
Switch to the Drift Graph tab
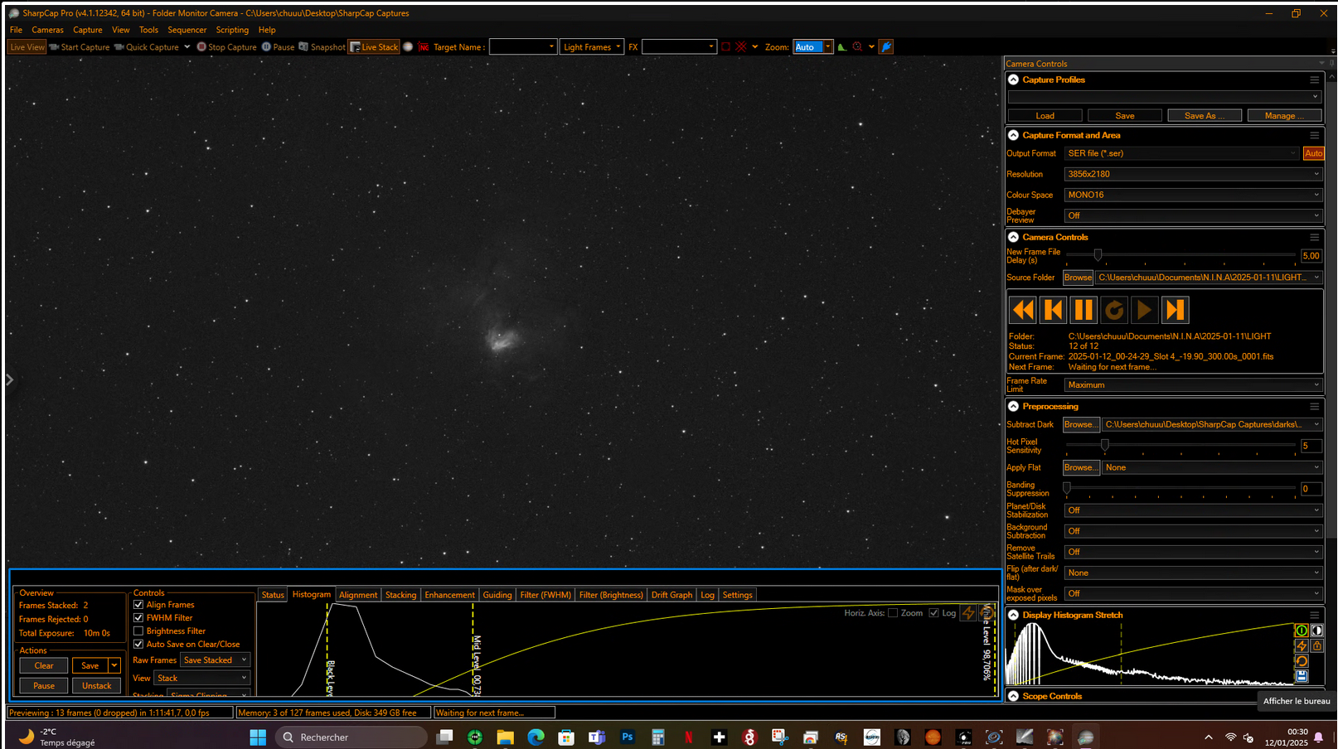pos(671,595)
